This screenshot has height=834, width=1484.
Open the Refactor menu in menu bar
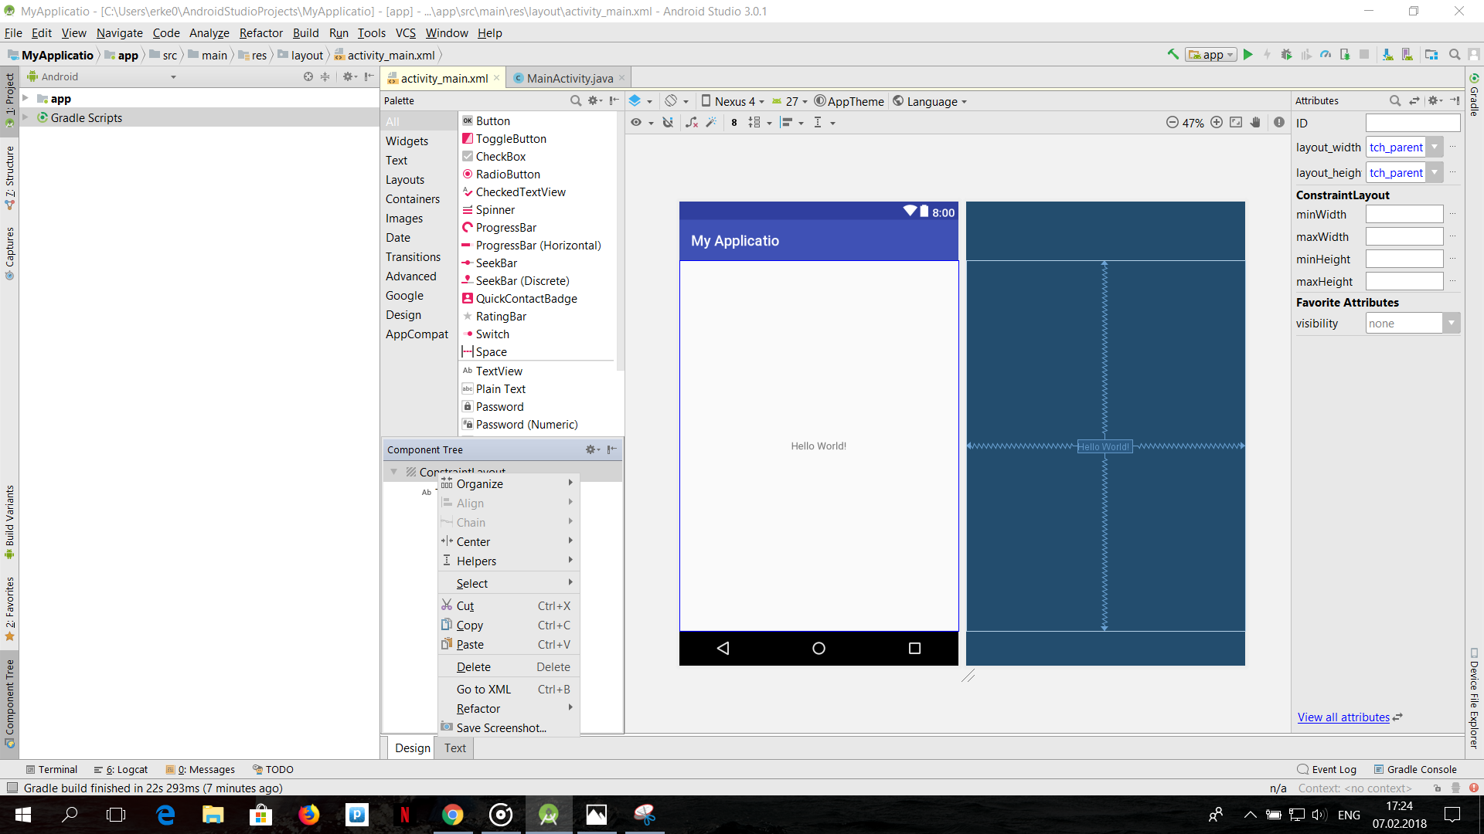[x=260, y=32]
